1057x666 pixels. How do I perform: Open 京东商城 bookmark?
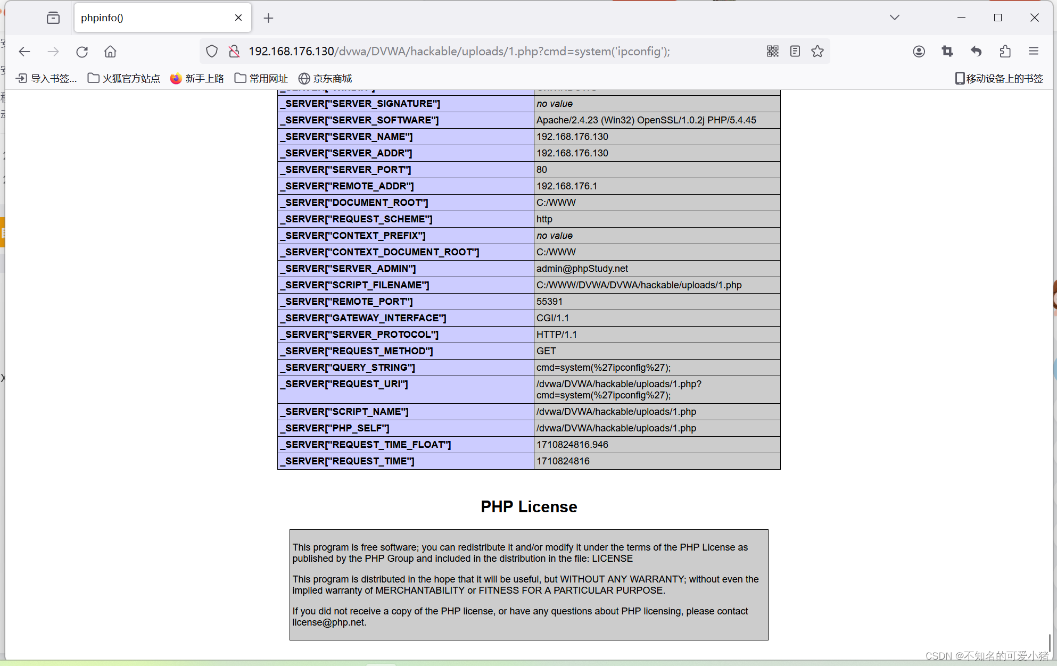pos(325,78)
